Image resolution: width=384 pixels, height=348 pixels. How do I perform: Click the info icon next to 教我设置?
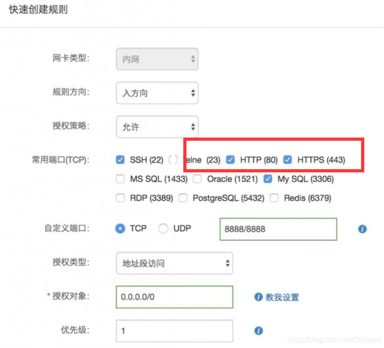coord(258,297)
